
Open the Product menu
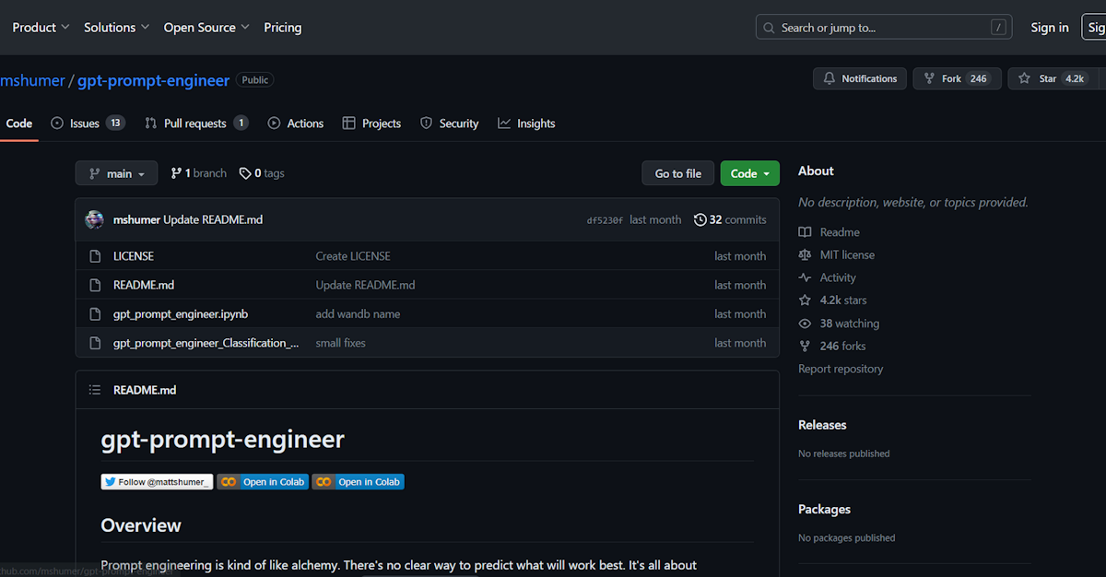[x=41, y=28]
